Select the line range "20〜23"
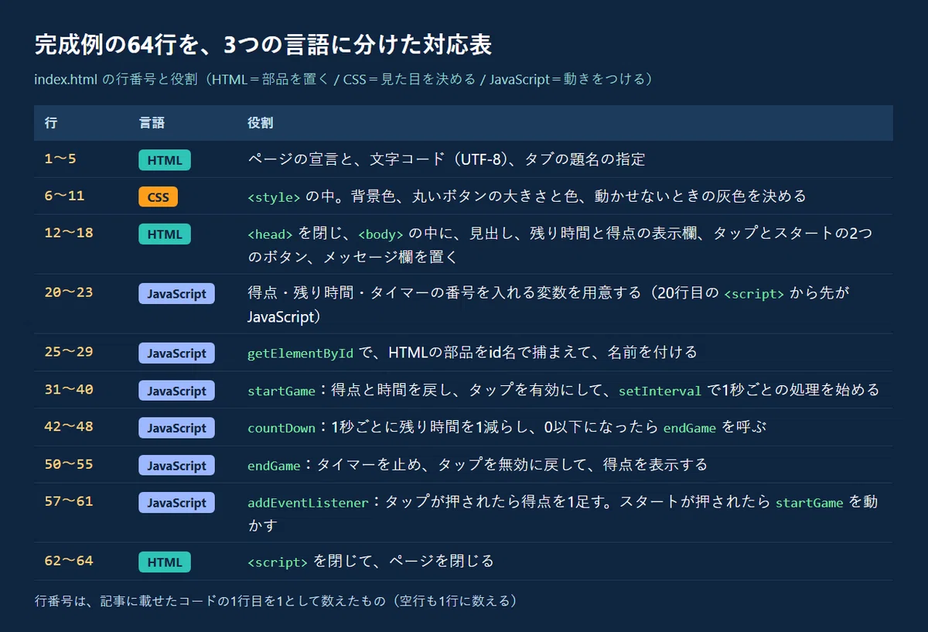The image size is (928, 632). click(x=69, y=292)
